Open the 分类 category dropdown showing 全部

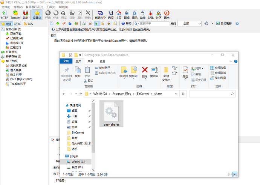point(190,24)
